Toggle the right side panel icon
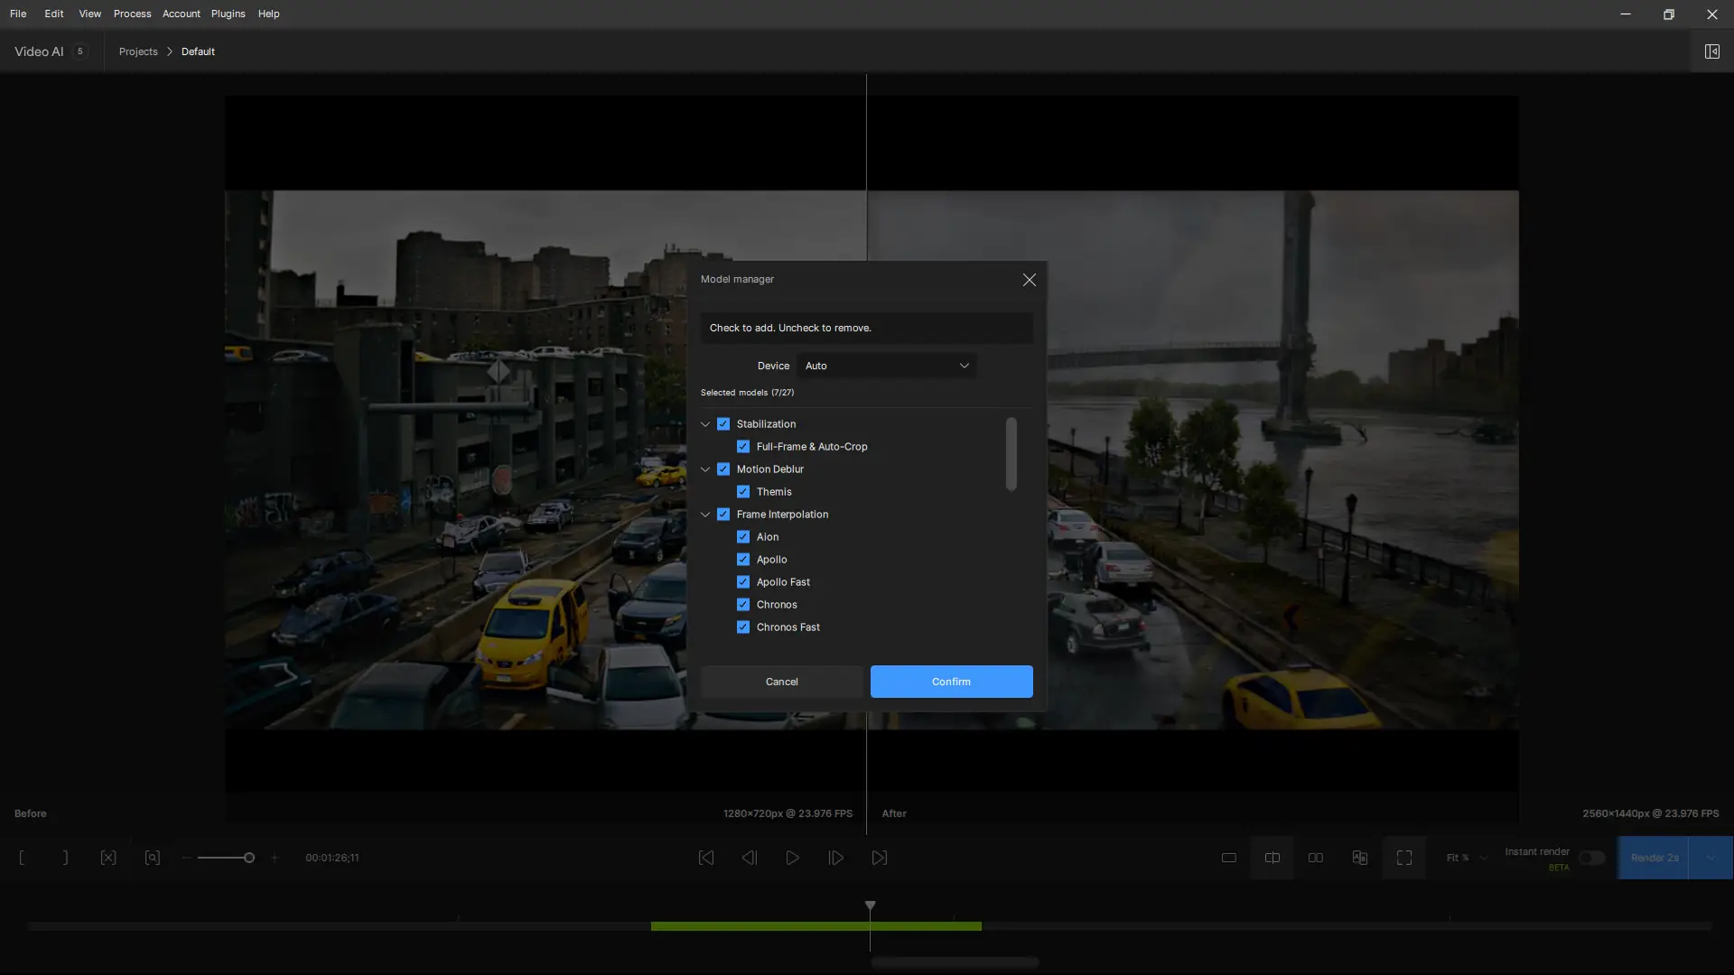This screenshot has height=975, width=1734. [1711, 51]
